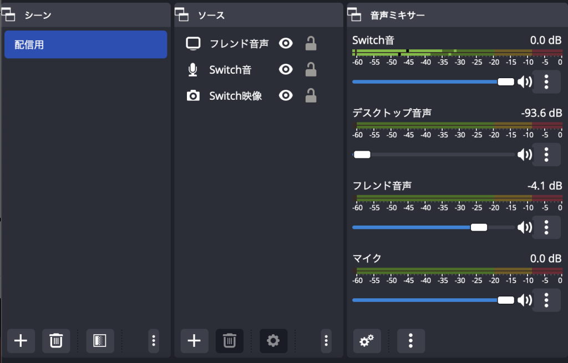Click the -93.6 dB value
Screen dimensions: 568x363
541,113
